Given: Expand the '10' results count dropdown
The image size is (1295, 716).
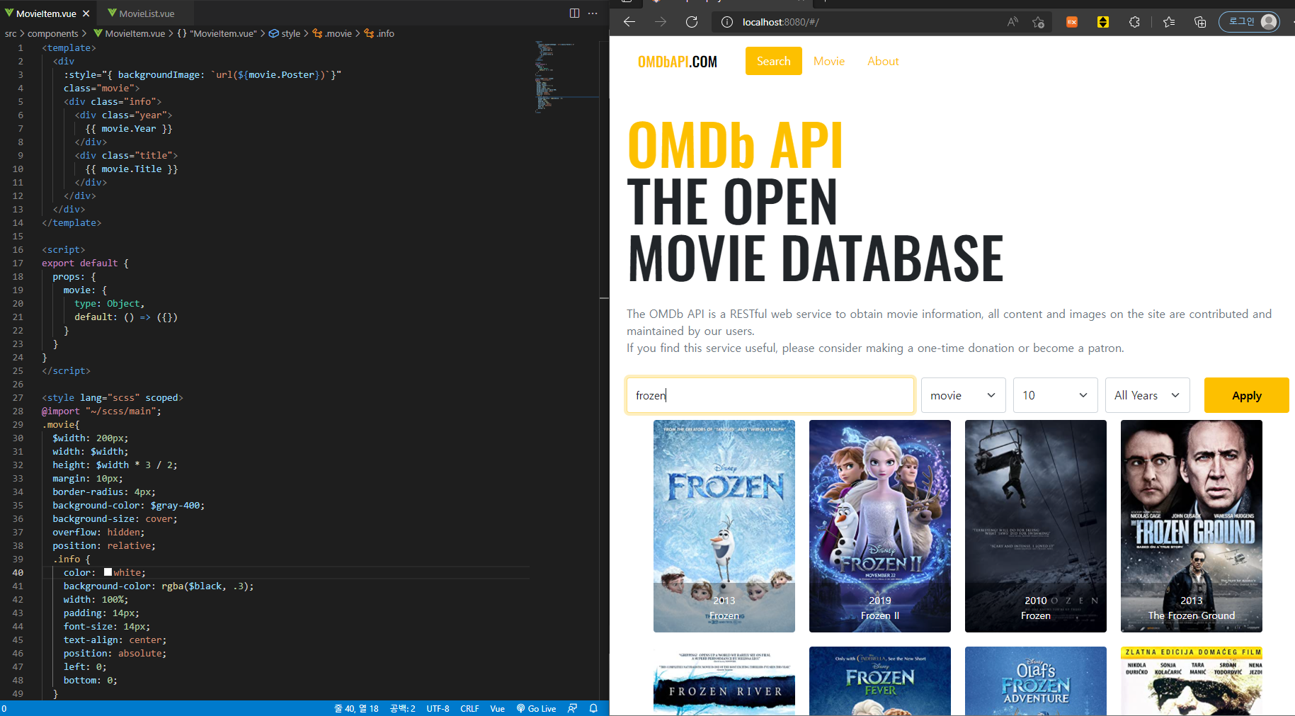Looking at the screenshot, I should 1055,395.
